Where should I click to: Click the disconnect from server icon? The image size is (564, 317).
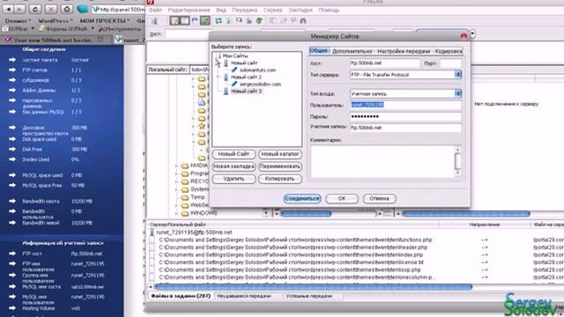[x=249, y=21]
